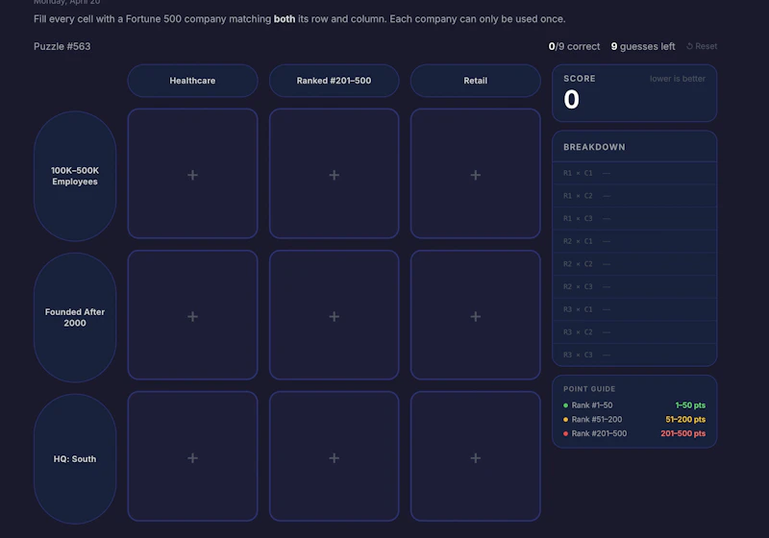Click the 9 guesses left counter
The height and width of the screenshot is (538, 769).
coord(642,46)
